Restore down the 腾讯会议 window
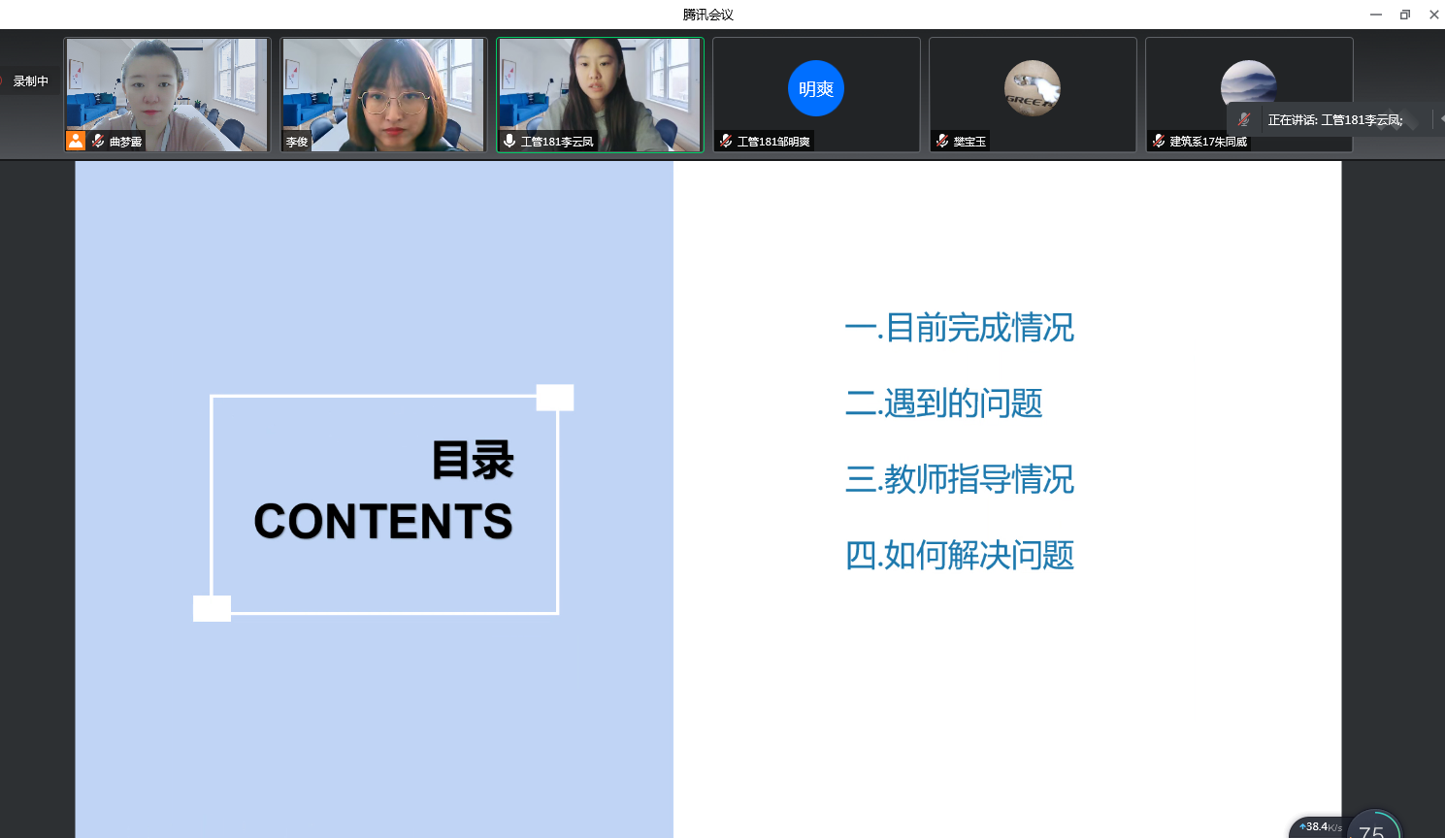The width and height of the screenshot is (1445, 838). (x=1404, y=15)
